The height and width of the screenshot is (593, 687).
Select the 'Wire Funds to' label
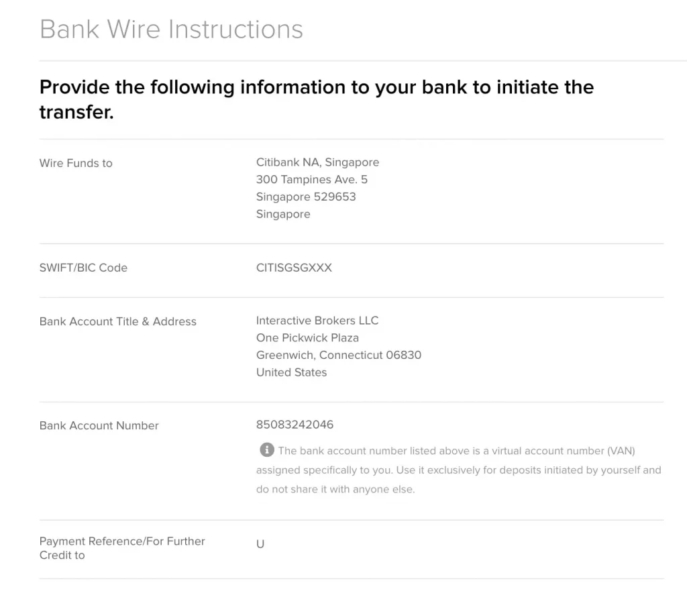[x=76, y=163]
